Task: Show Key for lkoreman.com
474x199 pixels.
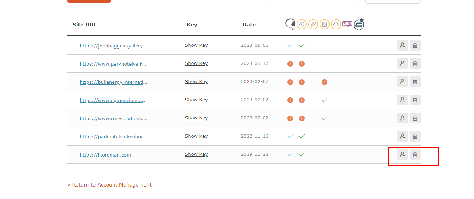Action: [196, 154]
